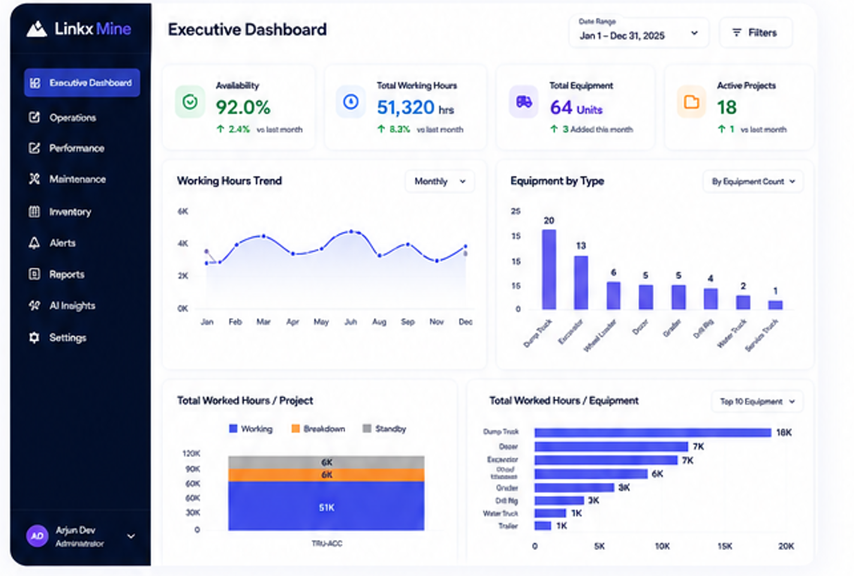
Task: Click the Availability green check icon
Action: click(190, 102)
